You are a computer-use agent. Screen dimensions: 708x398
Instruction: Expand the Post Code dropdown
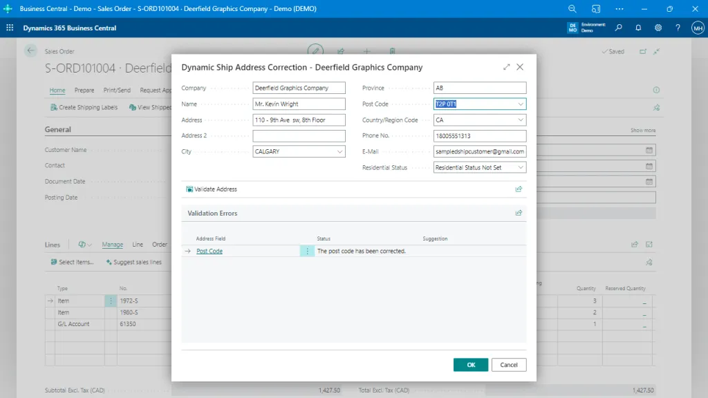520,104
